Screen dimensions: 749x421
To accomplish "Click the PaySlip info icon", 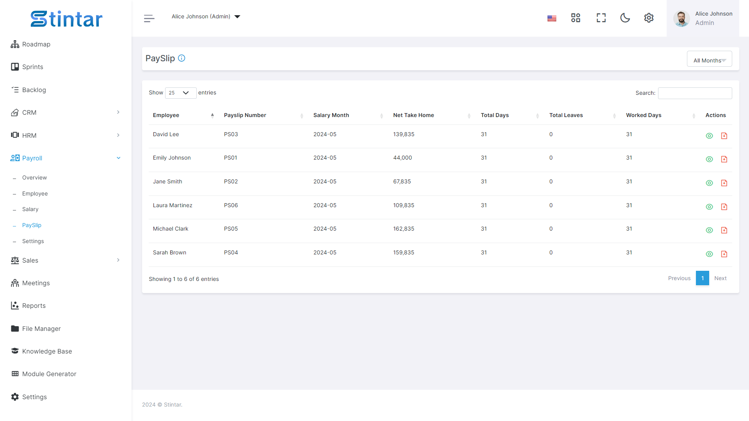I will [181, 58].
